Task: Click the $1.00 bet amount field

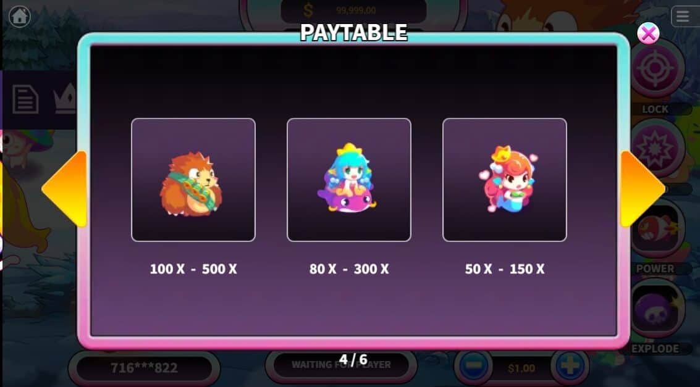Action: click(x=521, y=368)
